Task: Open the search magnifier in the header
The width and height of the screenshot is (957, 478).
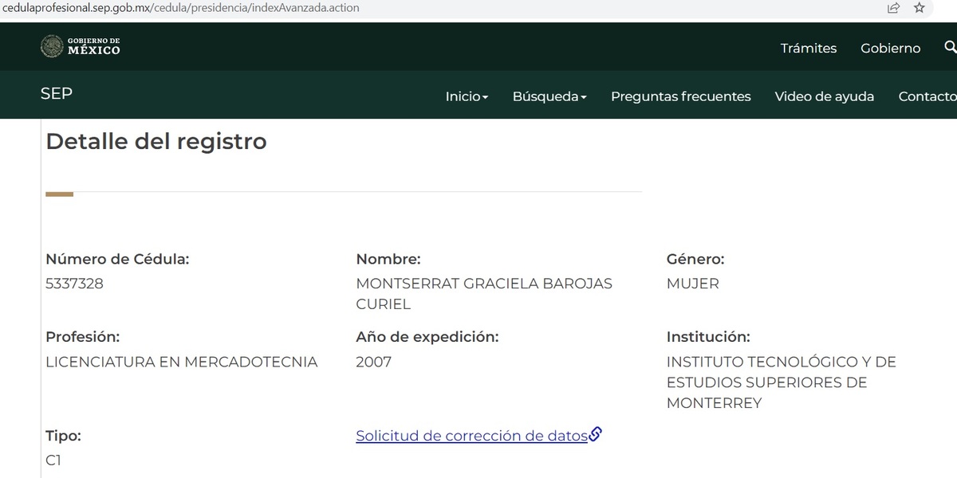Action: (x=950, y=48)
